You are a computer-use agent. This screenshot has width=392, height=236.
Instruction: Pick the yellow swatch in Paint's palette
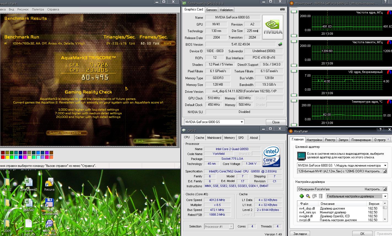tap(7, 157)
